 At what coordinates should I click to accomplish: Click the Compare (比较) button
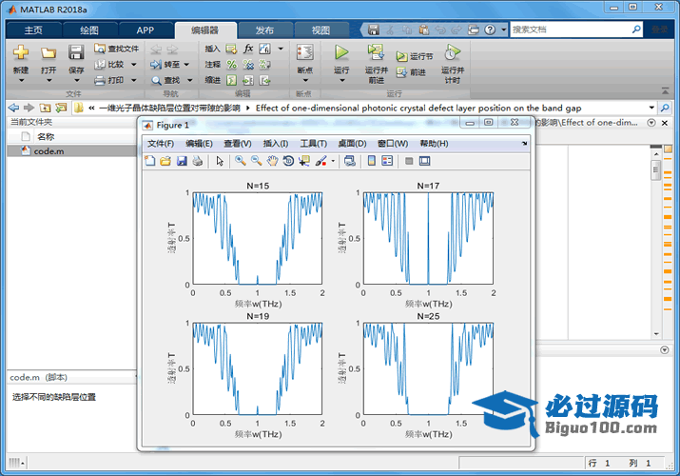pyautogui.click(x=110, y=65)
